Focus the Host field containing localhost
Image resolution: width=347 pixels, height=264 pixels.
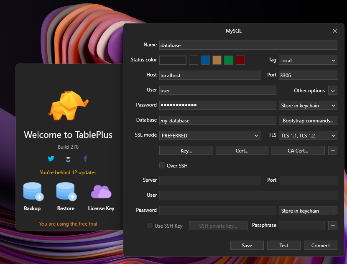point(210,75)
